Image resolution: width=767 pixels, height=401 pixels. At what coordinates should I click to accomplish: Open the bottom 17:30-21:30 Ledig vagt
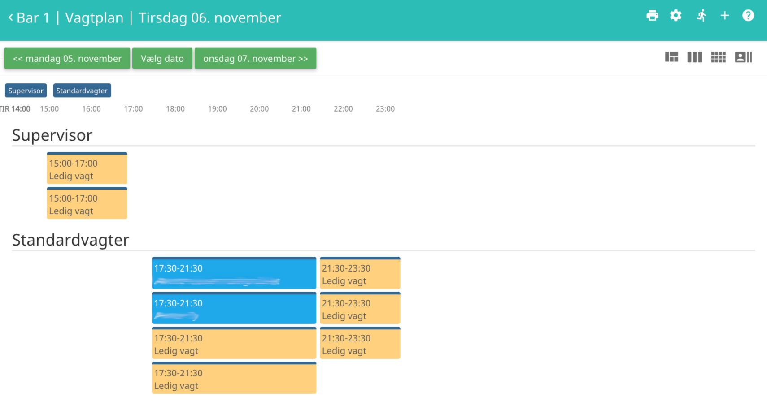pos(234,378)
